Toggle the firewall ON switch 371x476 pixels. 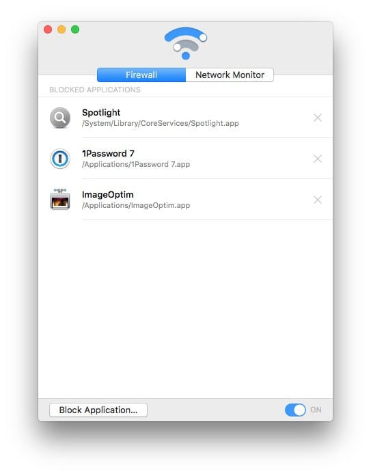point(295,410)
